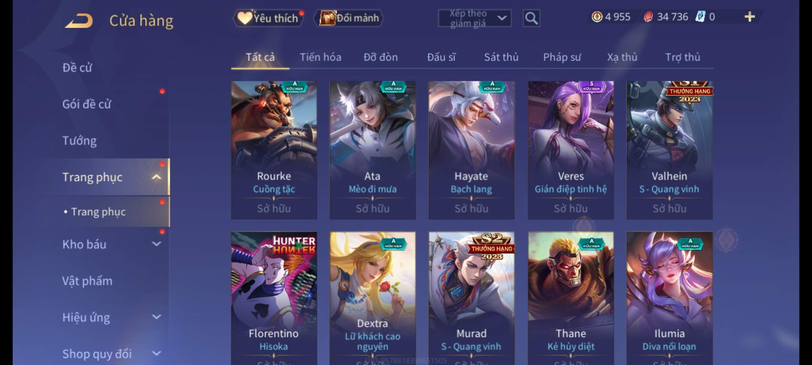This screenshot has height=365, width=812.
Task: Switch to the Sát thủ tab
Action: (501, 57)
